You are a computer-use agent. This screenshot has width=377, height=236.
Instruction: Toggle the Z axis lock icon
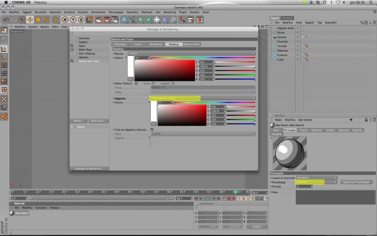coord(81,20)
